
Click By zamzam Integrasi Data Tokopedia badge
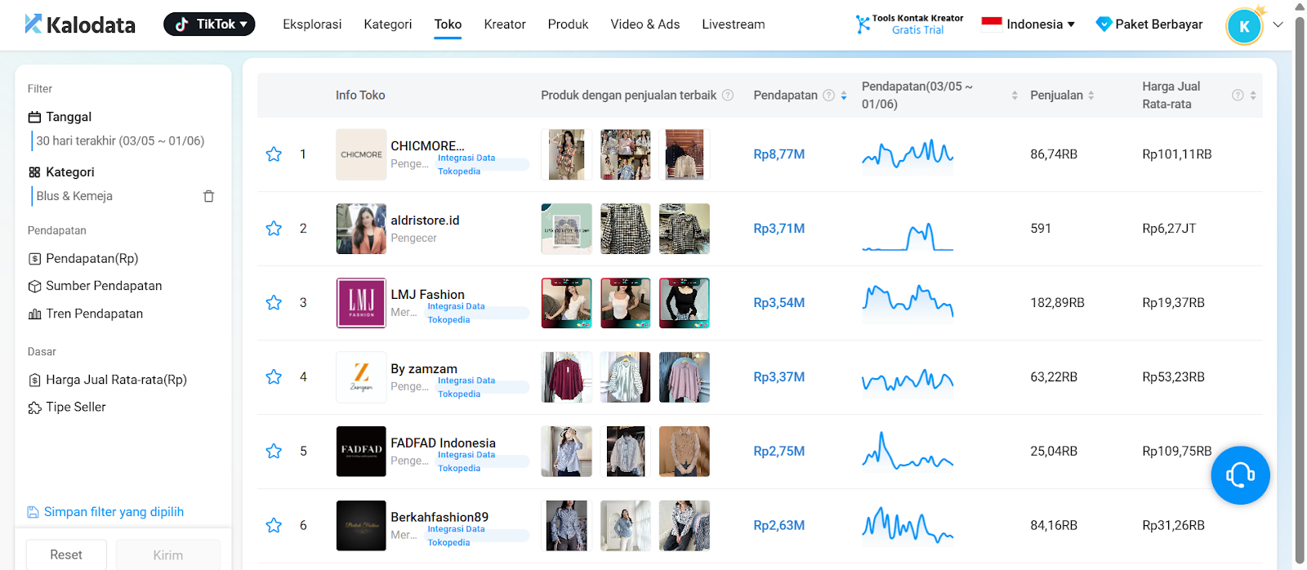click(482, 388)
